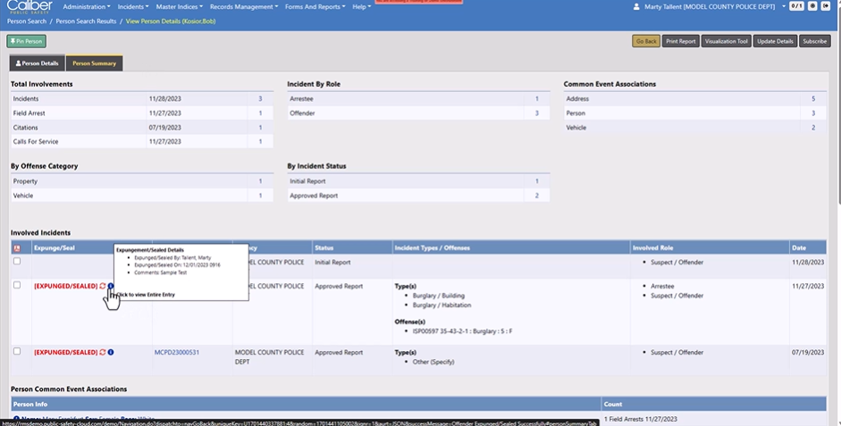Screen dimensions: 841x426
Task: Open the Forms And Reports menu
Action: (315, 6)
